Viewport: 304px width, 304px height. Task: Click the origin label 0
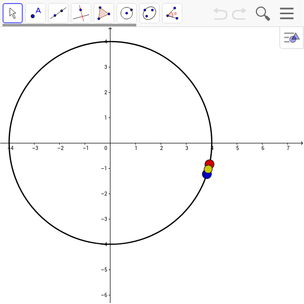(x=106, y=148)
